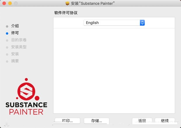Select the 安装类型 step in sidebar
This screenshot has width=181, height=128.
(x=19, y=47)
